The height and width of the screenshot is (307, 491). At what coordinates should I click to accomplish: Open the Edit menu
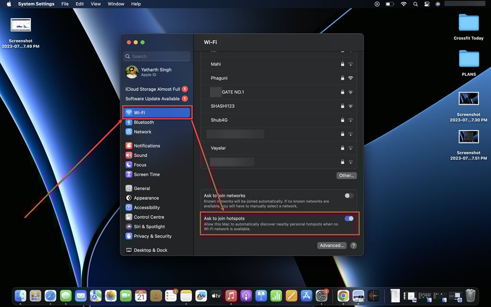tap(80, 4)
